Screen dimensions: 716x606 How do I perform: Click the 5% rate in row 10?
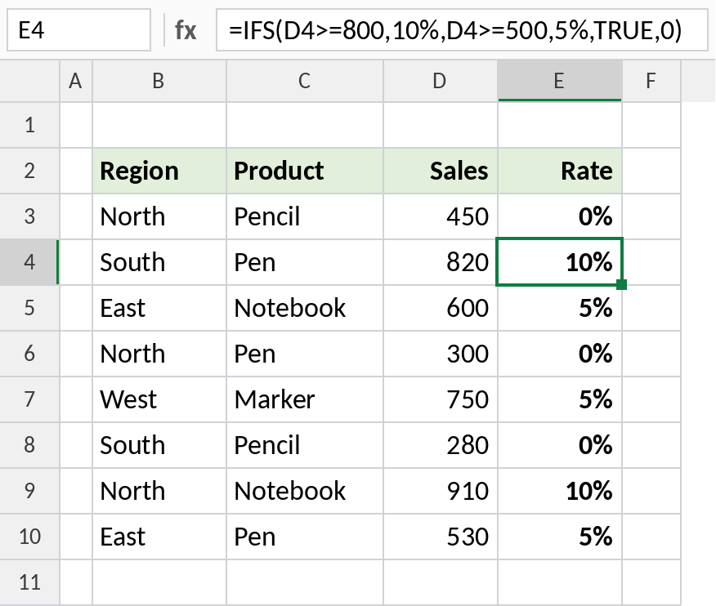559,537
